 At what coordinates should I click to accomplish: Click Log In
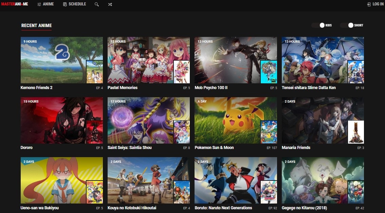pos(375,4)
